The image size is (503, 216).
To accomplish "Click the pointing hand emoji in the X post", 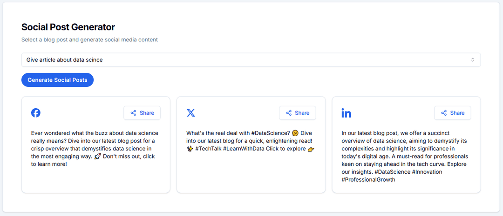I will pos(311,149).
